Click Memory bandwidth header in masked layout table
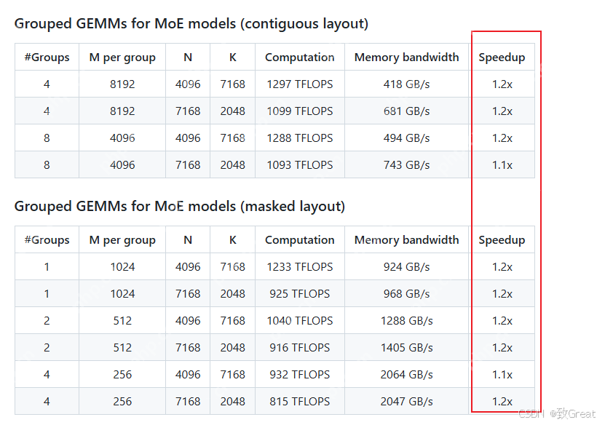 point(406,240)
